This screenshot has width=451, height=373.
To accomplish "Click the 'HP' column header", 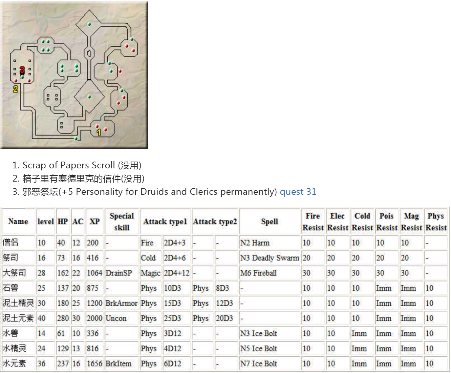I will click(63, 222).
